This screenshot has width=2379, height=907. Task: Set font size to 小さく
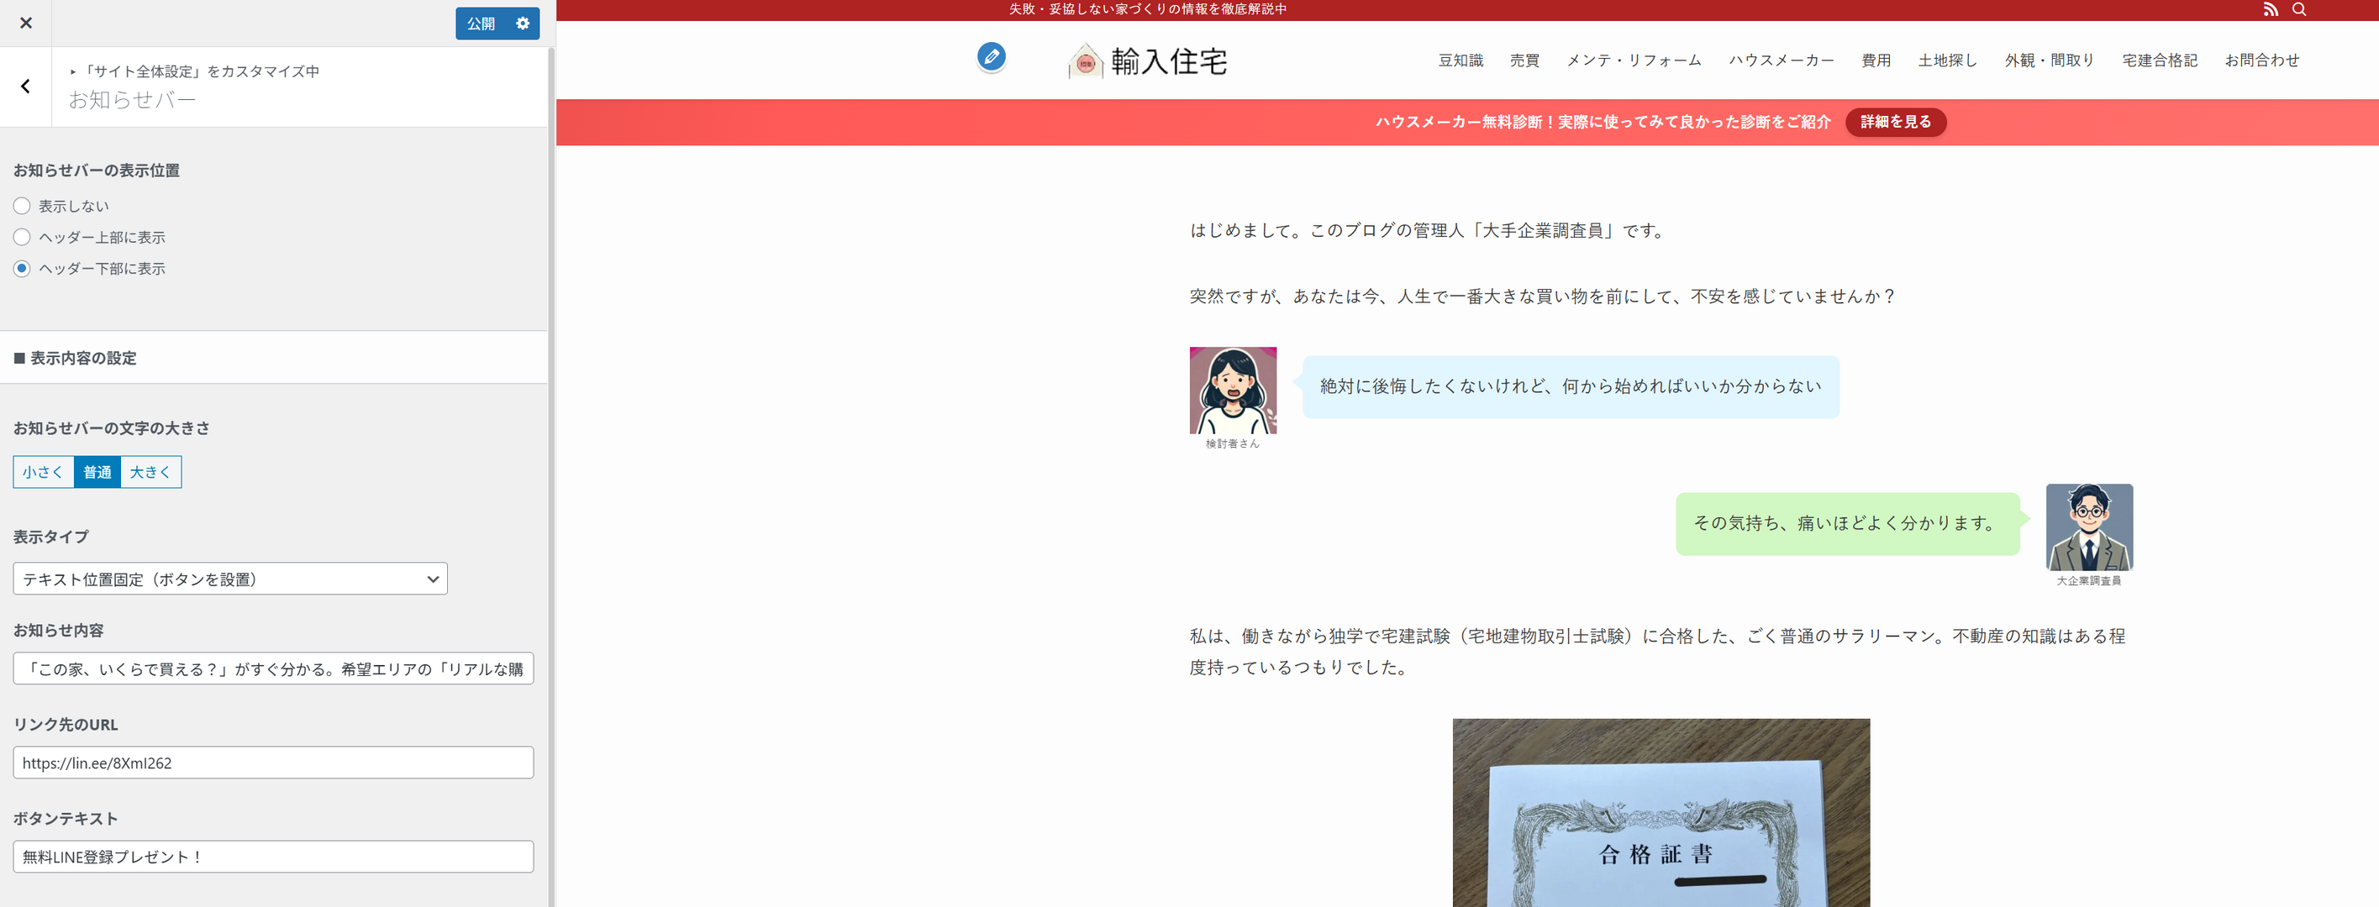pyautogui.click(x=44, y=471)
